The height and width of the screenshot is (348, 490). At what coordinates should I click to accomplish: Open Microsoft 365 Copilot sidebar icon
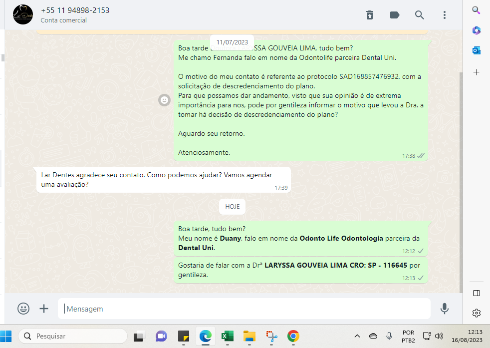pyautogui.click(x=476, y=30)
